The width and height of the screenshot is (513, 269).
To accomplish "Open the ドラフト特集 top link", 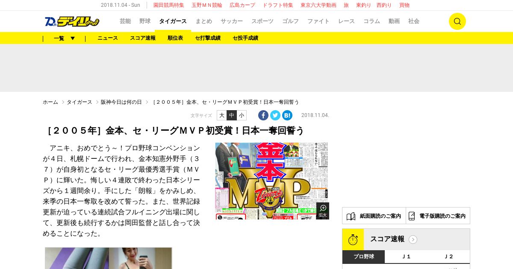I will (278, 5).
